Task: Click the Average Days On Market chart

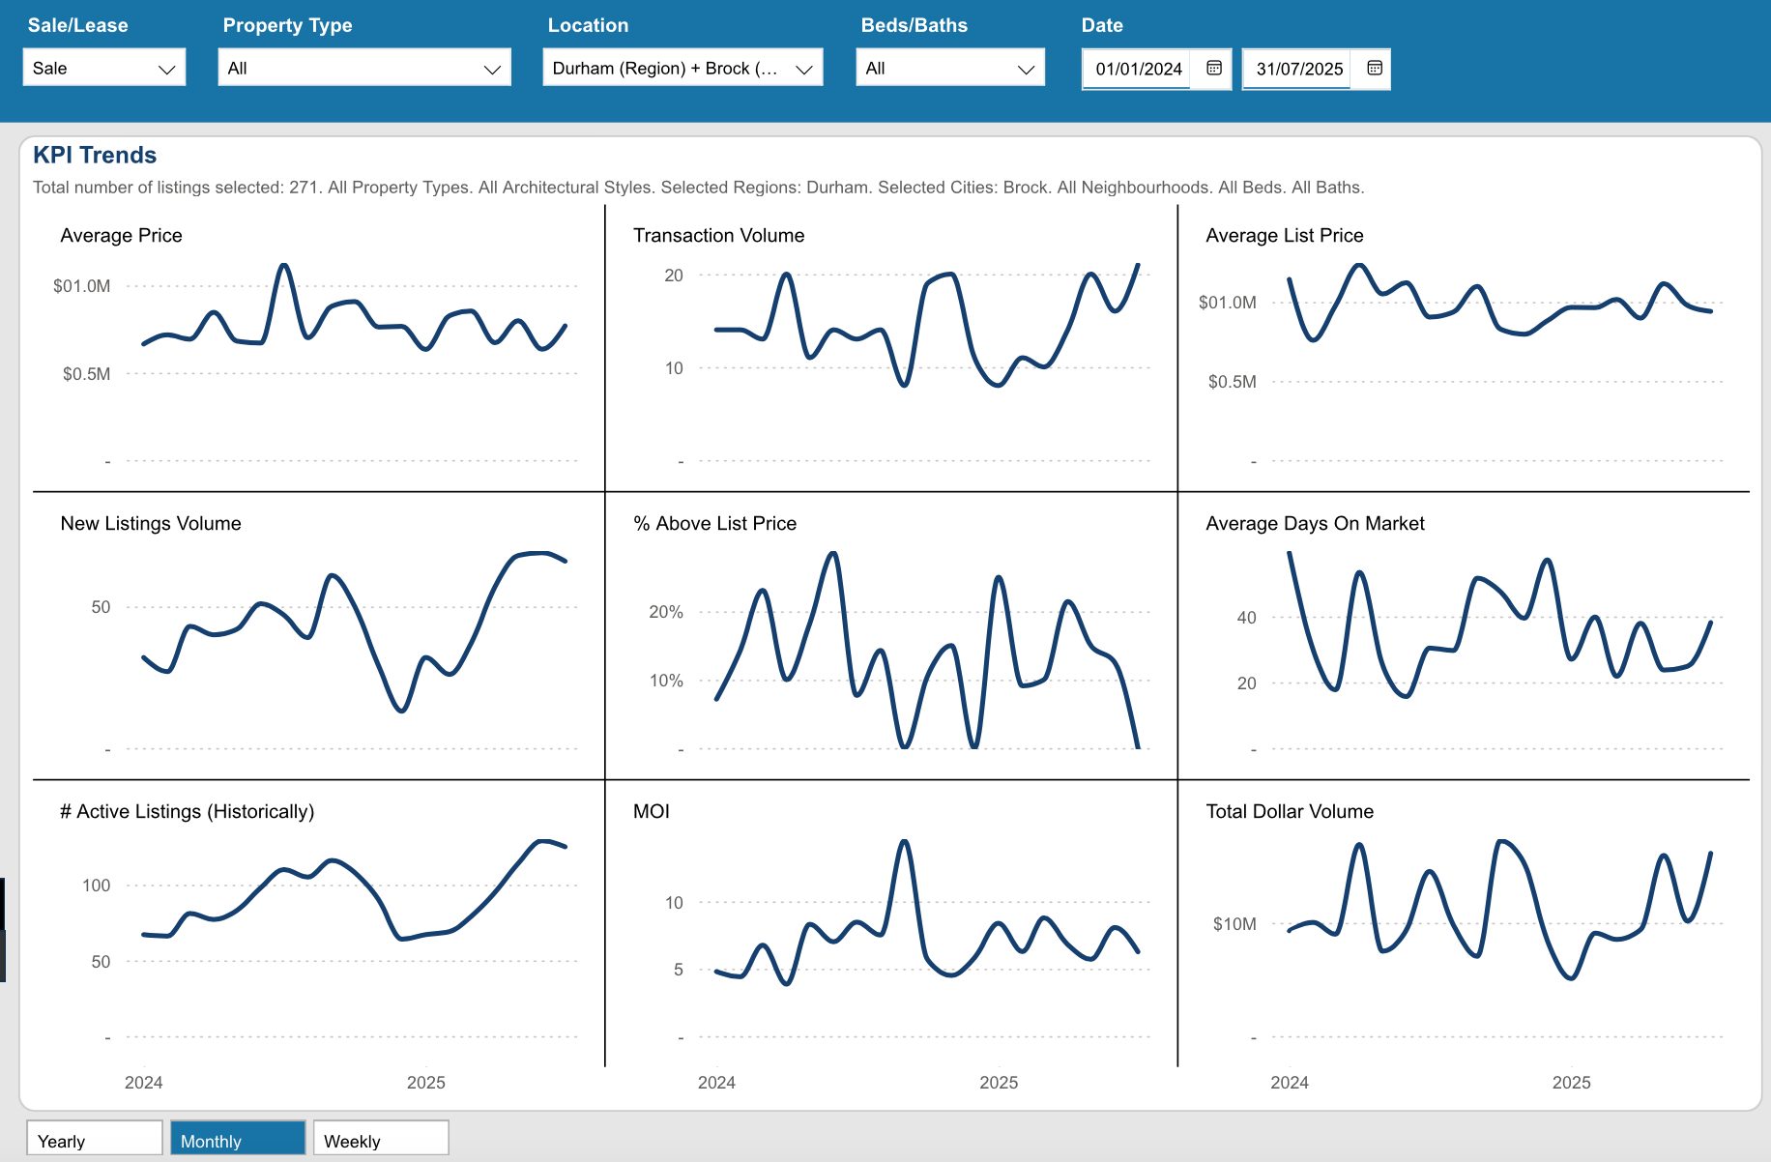Action: [x=1464, y=636]
